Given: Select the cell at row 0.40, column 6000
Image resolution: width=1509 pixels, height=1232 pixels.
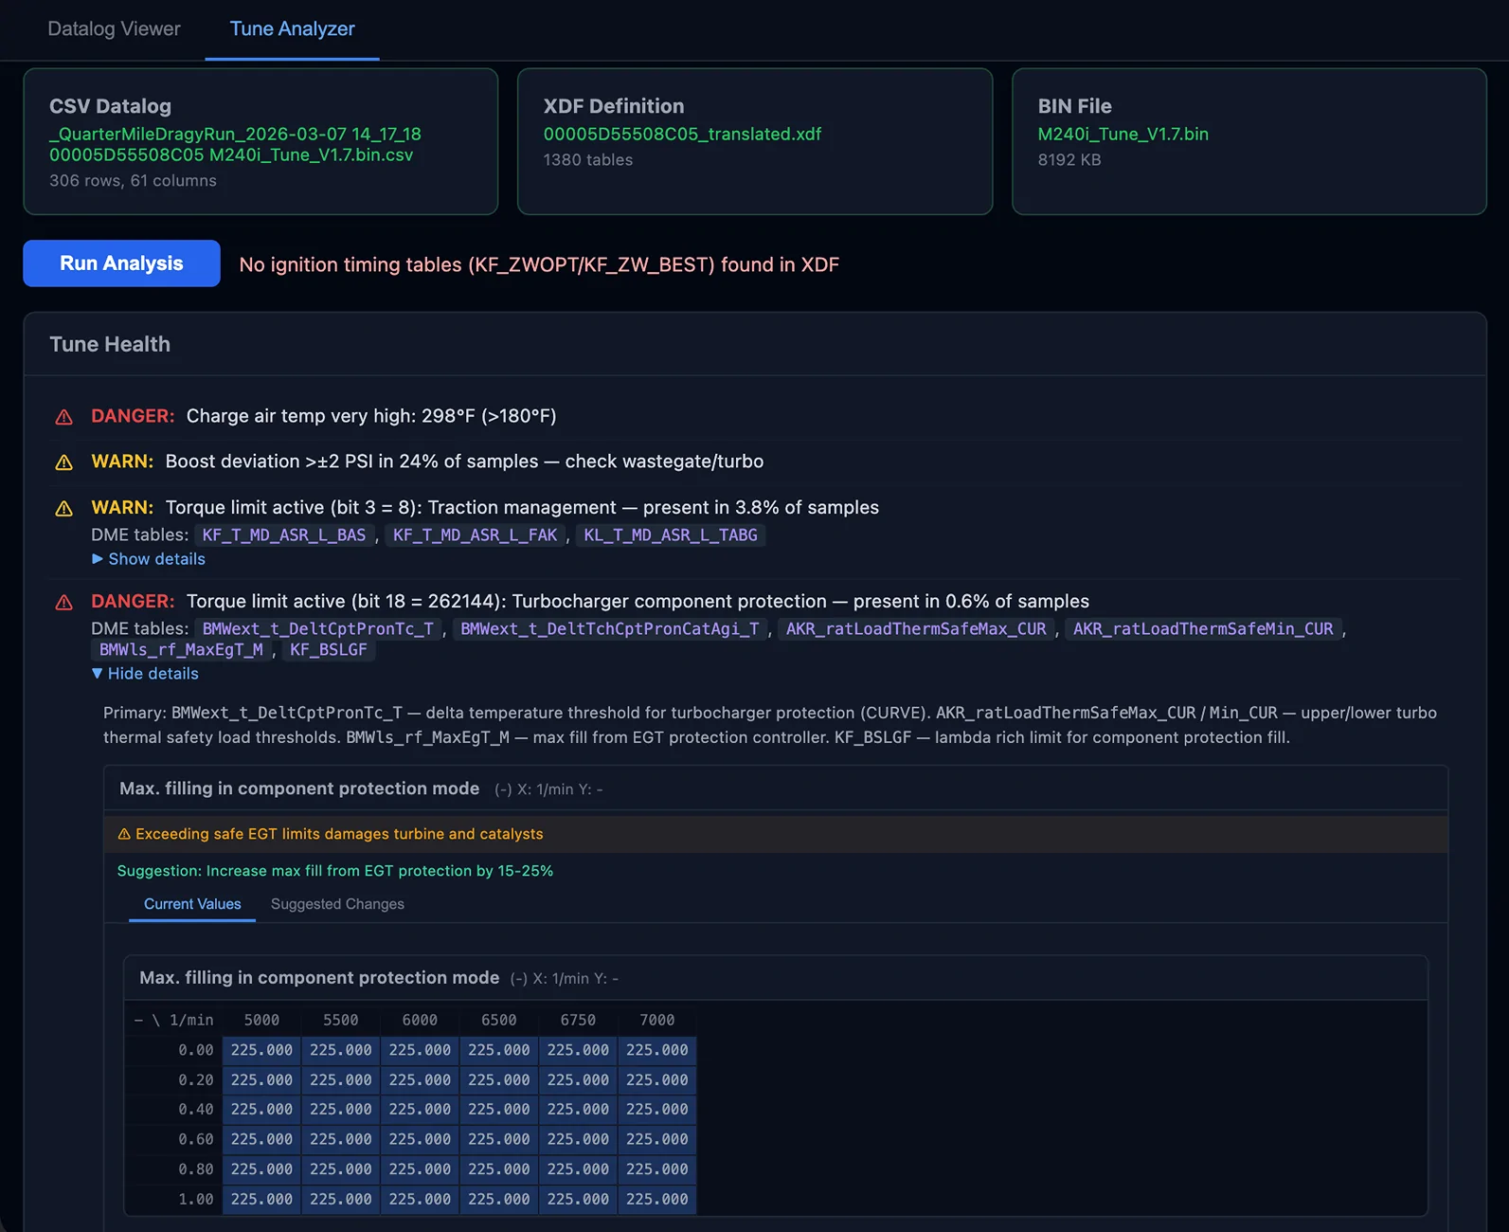Looking at the screenshot, I should click(420, 1110).
